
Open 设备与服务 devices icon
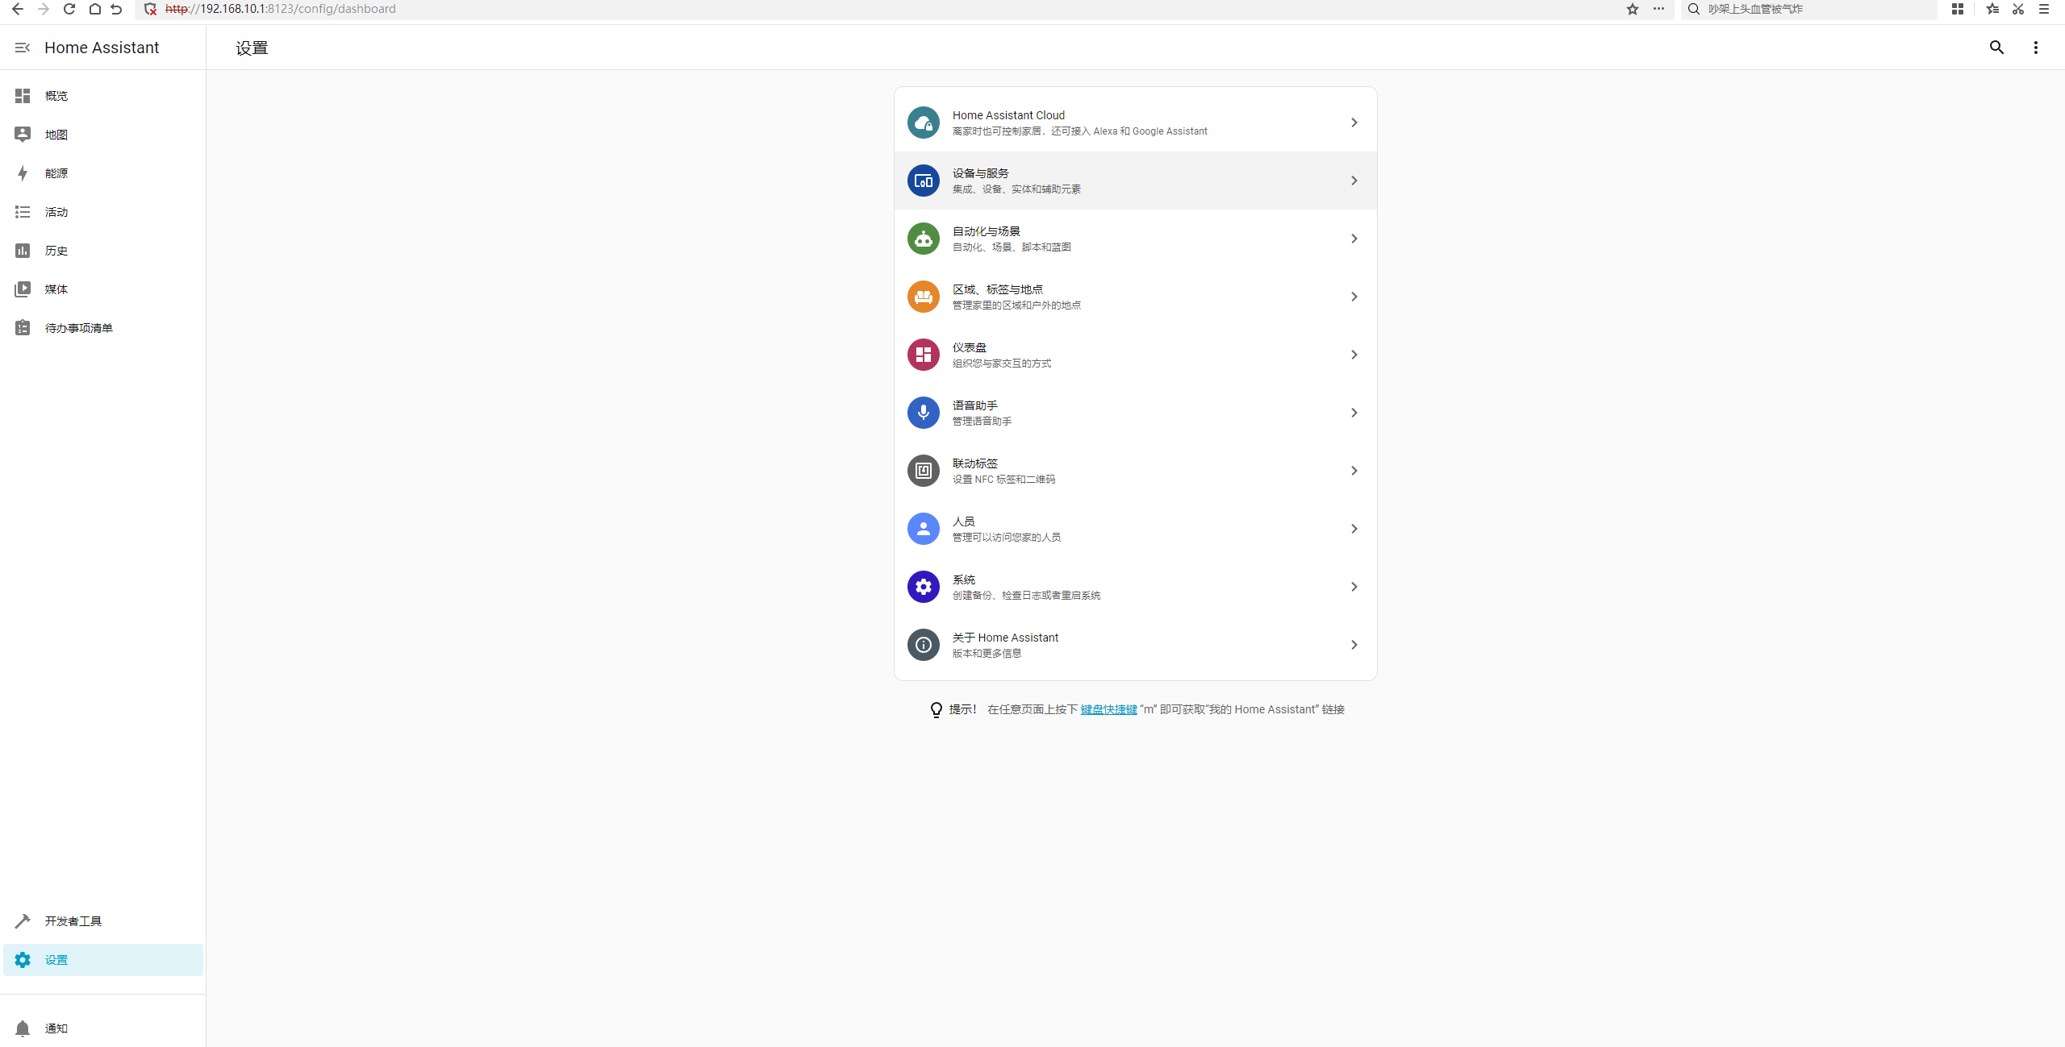click(923, 181)
